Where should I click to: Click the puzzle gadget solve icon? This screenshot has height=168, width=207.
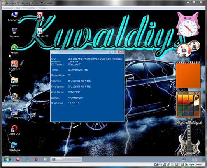pos(198,93)
